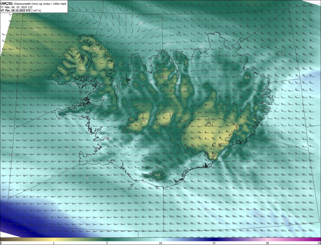Screen dimensions: 321x245
Task: Click the 4.1 value label near the south coast
Action: (158, 175)
